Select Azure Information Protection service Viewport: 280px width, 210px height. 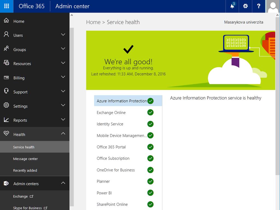click(x=128, y=101)
